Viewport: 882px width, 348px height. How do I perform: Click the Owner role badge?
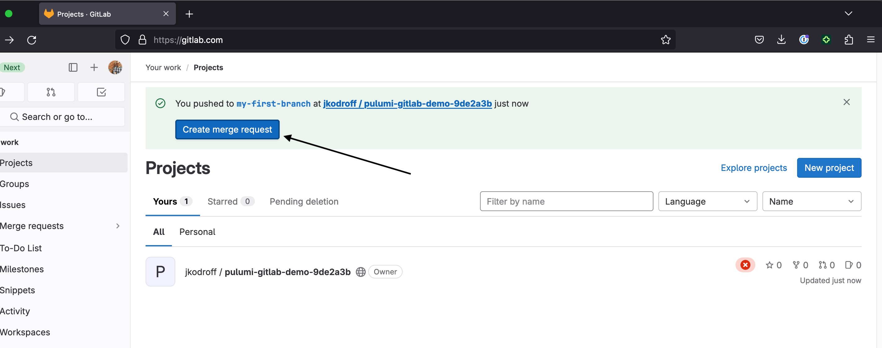click(385, 272)
